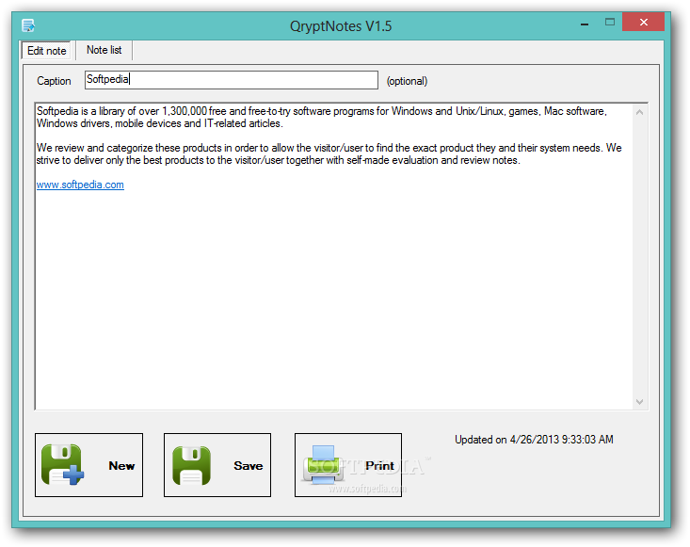690x547 pixels.
Task: Open the www.softpedia.com hyperlink
Action: 80,185
